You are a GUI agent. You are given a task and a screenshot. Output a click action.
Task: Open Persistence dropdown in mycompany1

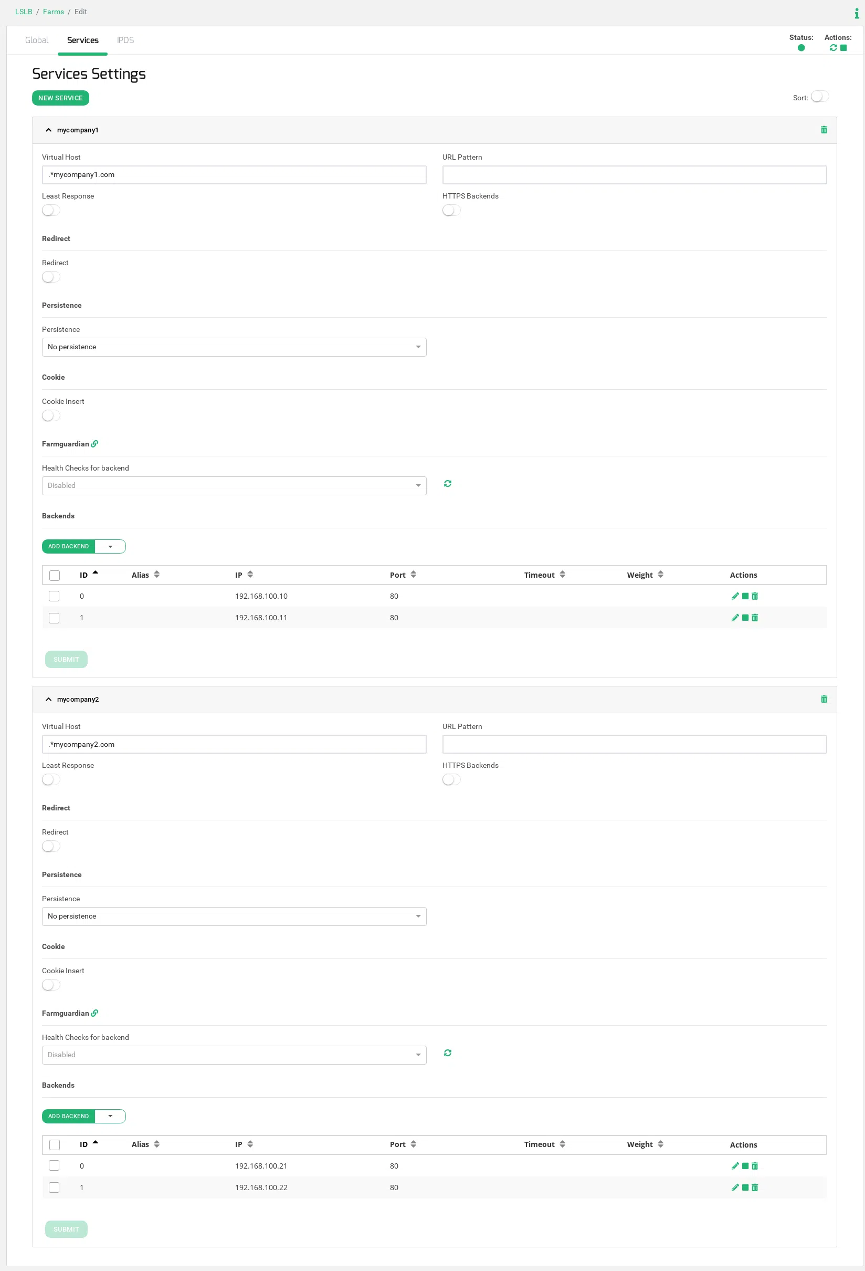pyautogui.click(x=234, y=347)
